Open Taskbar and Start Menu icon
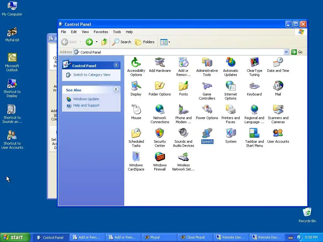This screenshot has height=242, width=323. 254,138
